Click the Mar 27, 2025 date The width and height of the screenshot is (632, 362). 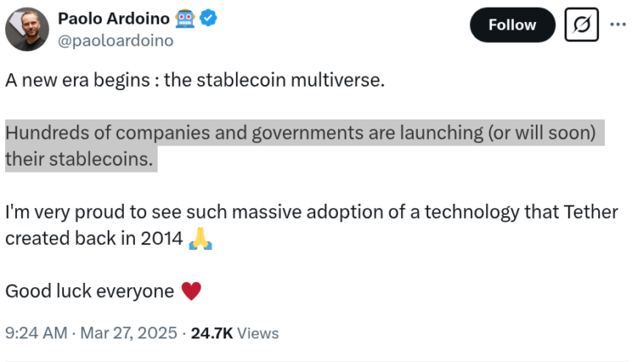pyautogui.click(x=128, y=333)
